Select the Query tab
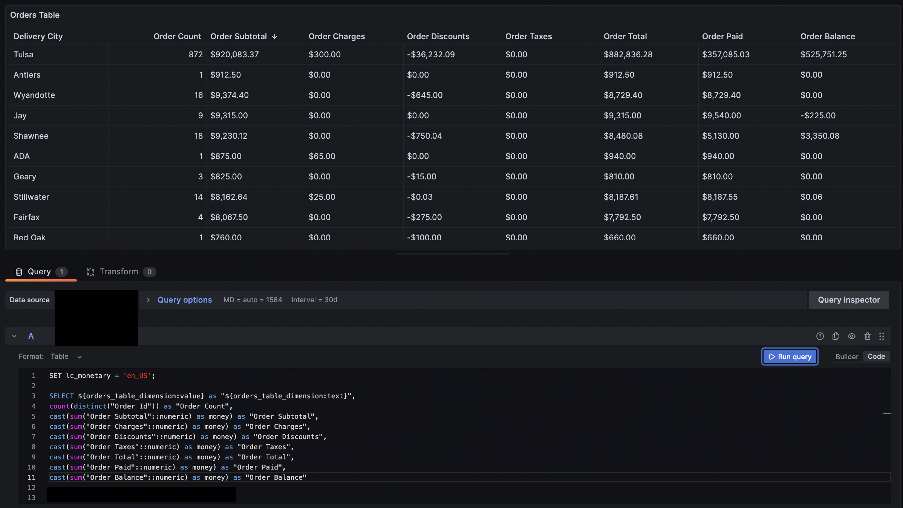Image resolution: width=903 pixels, height=508 pixels. 39,271
